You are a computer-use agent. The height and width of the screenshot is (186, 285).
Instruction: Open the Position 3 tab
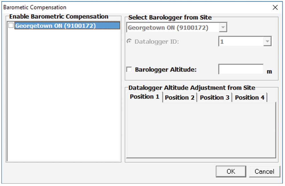click(x=214, y=97)
